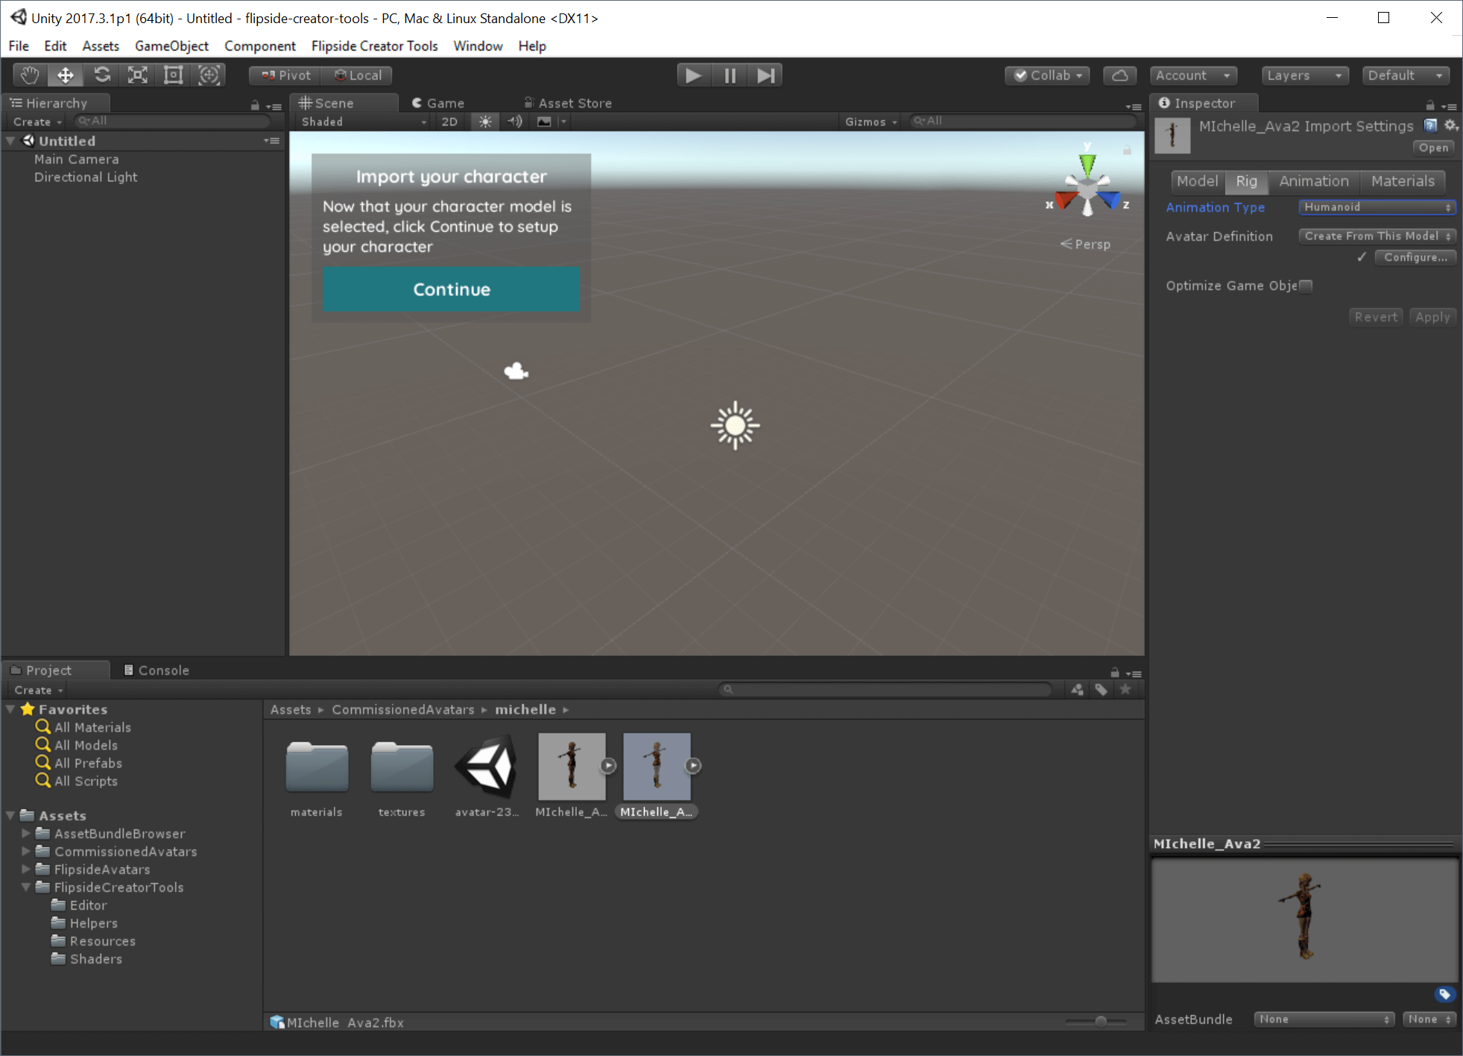Click the Project search field
This screenshot has height=1056, width=1463.
pos(885,690)
